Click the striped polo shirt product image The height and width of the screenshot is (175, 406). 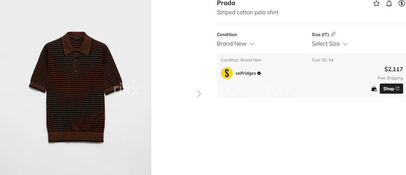[x=76, y=87]
